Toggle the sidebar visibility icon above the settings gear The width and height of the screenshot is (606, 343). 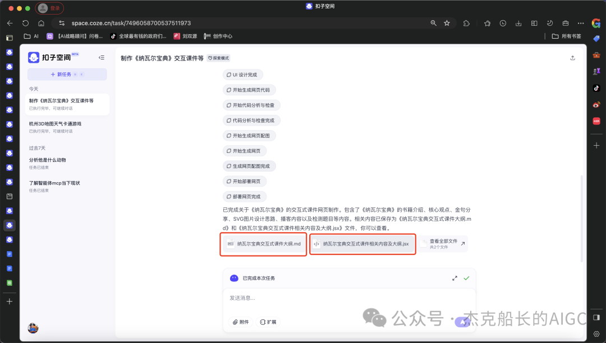[596, 317]
